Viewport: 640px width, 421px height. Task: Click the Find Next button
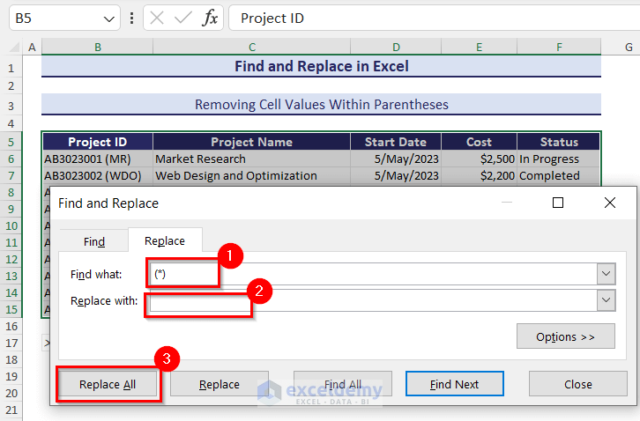[454, 384]
